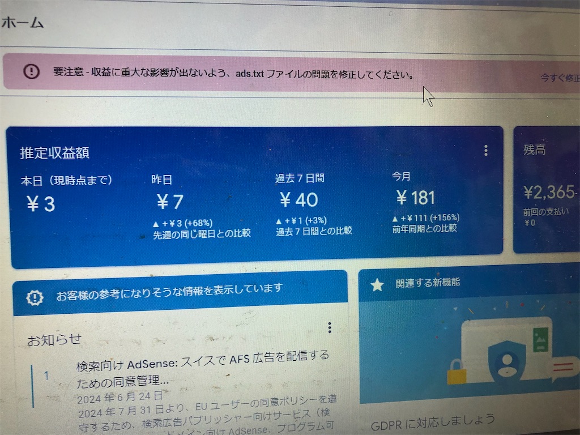Open three-dot menu on お知らせ card

click(x=329, y=327)
